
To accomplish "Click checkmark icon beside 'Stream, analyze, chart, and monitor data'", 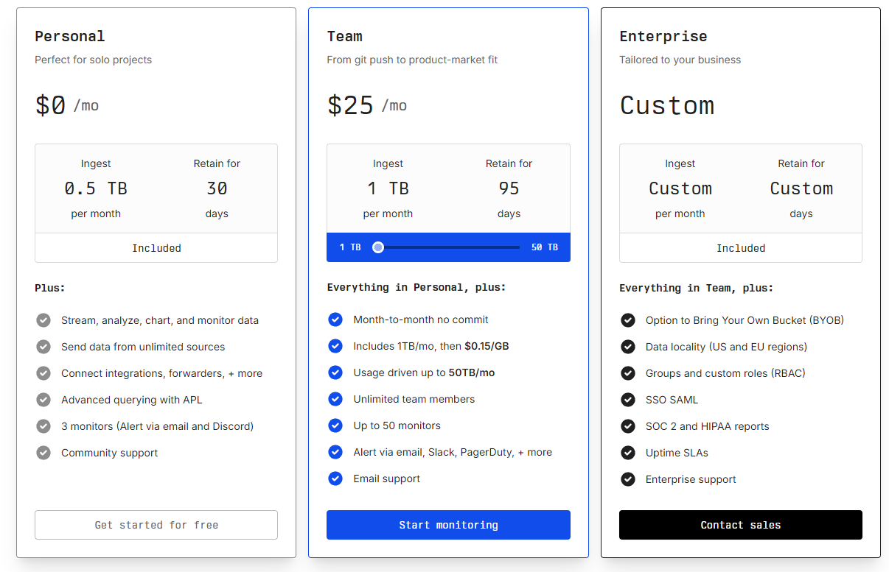I will (43, 320).
